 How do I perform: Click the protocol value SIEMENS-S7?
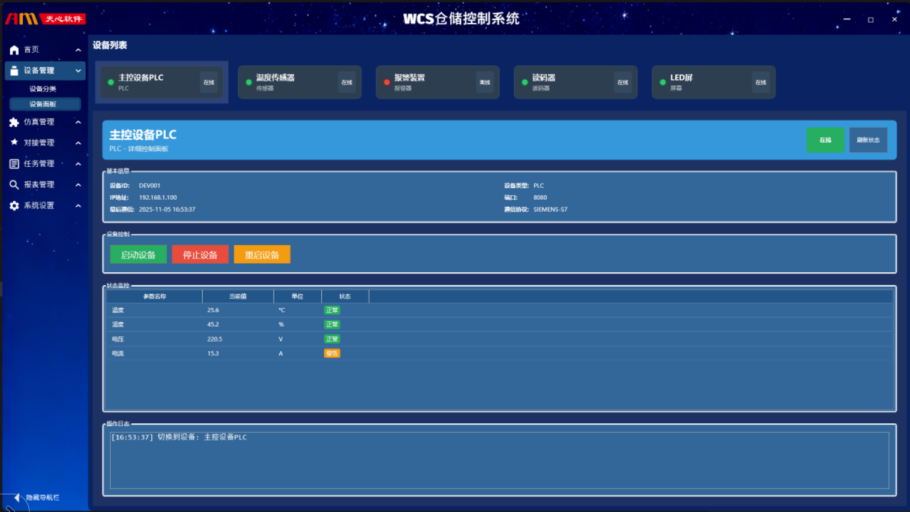550,209
